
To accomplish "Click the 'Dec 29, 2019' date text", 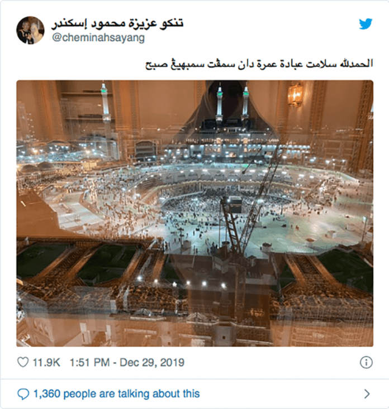I will (x=152, y=363).
